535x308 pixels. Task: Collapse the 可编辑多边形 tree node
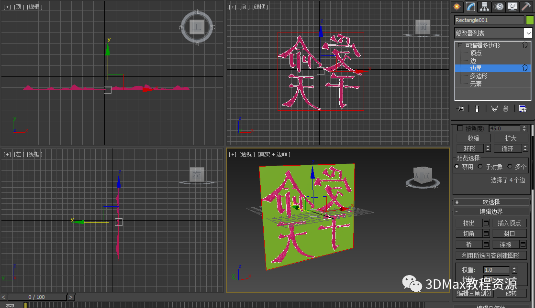(x=460, y=45)
